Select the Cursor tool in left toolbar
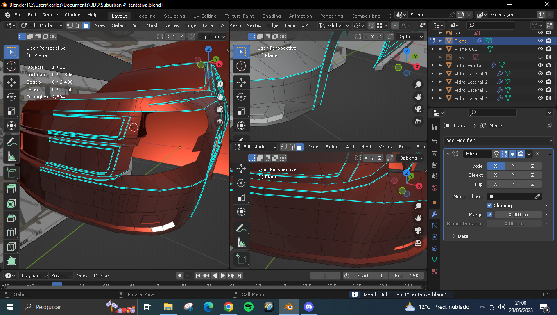Screen dimensions: 557x315 click(x=11, y=66)
